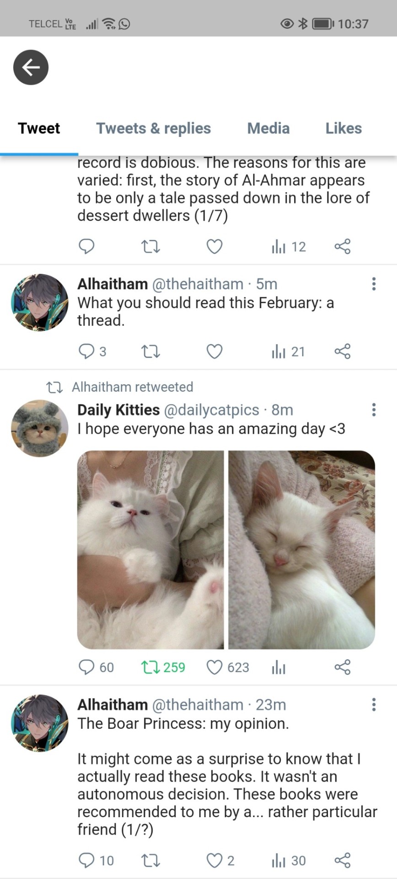Open the photo of the cat being held
Viewport: 397px width, 879px height.
point(150,550)
